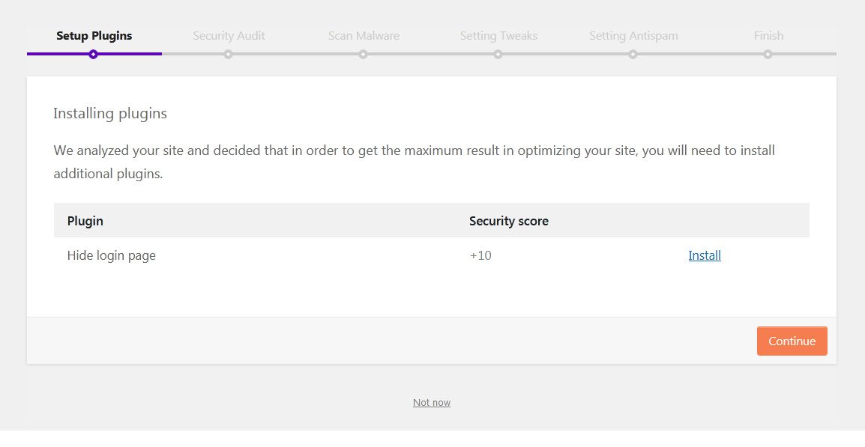Image resolution: width=865 pixels, height=447 pixels.
Task: Select the step dot under Setting Antispam
Action: tap(633, 54)
